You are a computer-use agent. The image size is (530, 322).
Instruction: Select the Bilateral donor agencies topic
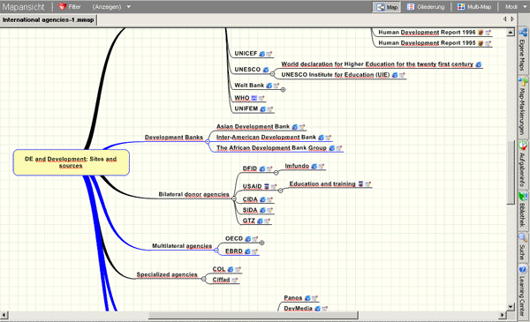pyautogui.click(x=193, y=194)
